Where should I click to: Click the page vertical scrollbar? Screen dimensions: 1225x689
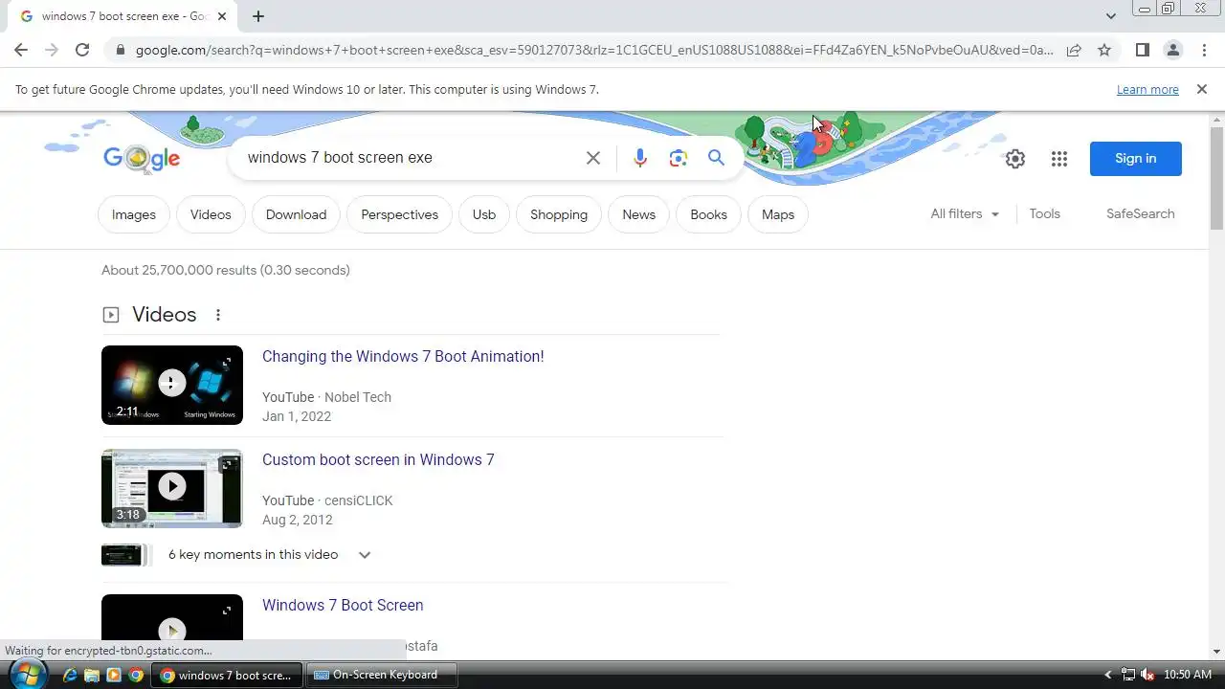(1216, 178)
